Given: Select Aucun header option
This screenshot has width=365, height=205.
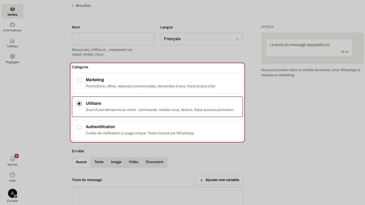Looking at the screenshot, I should [x=81, y=162].
